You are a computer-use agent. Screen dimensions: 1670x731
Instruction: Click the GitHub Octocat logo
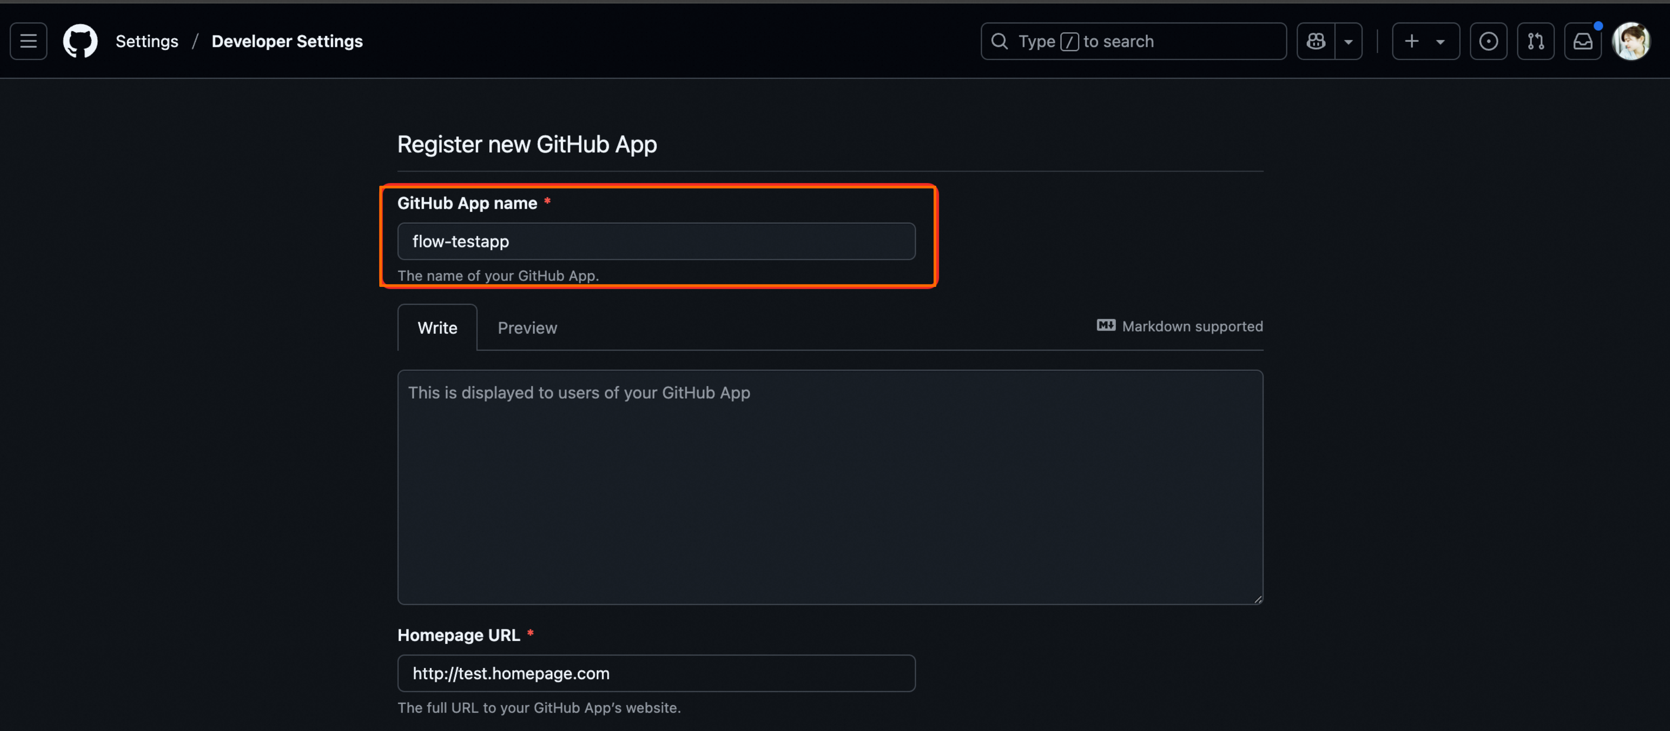81,41
